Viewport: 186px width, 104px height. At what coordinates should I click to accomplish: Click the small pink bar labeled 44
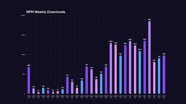39,93
